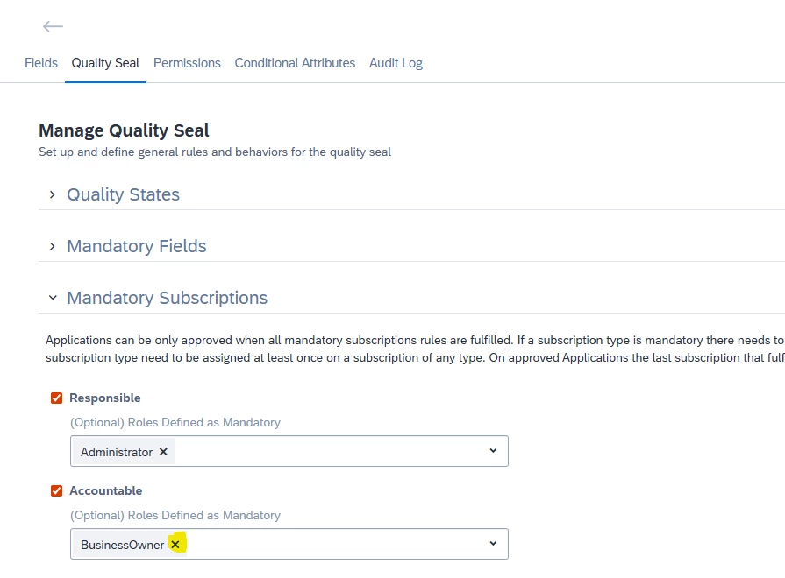Select the Administrator token text

pyautogui.click(x=117, y=452)
